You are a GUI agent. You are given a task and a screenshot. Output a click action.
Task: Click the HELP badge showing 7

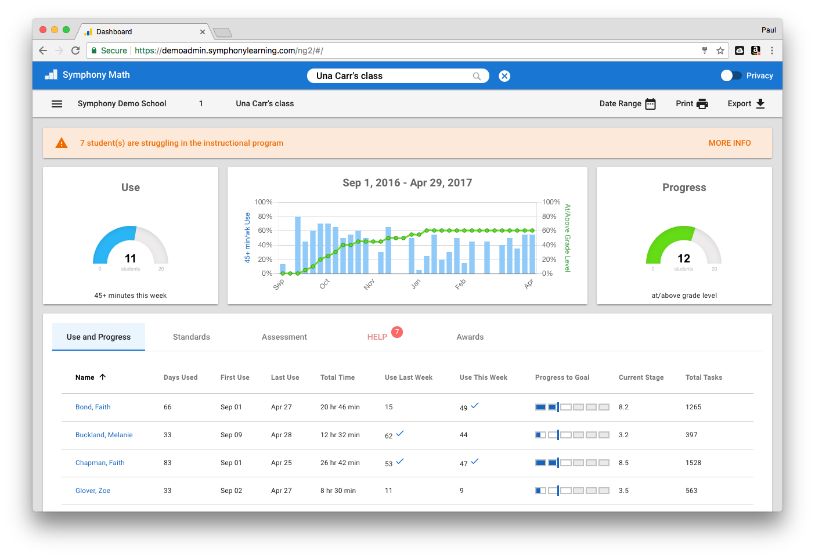point(397,332)
